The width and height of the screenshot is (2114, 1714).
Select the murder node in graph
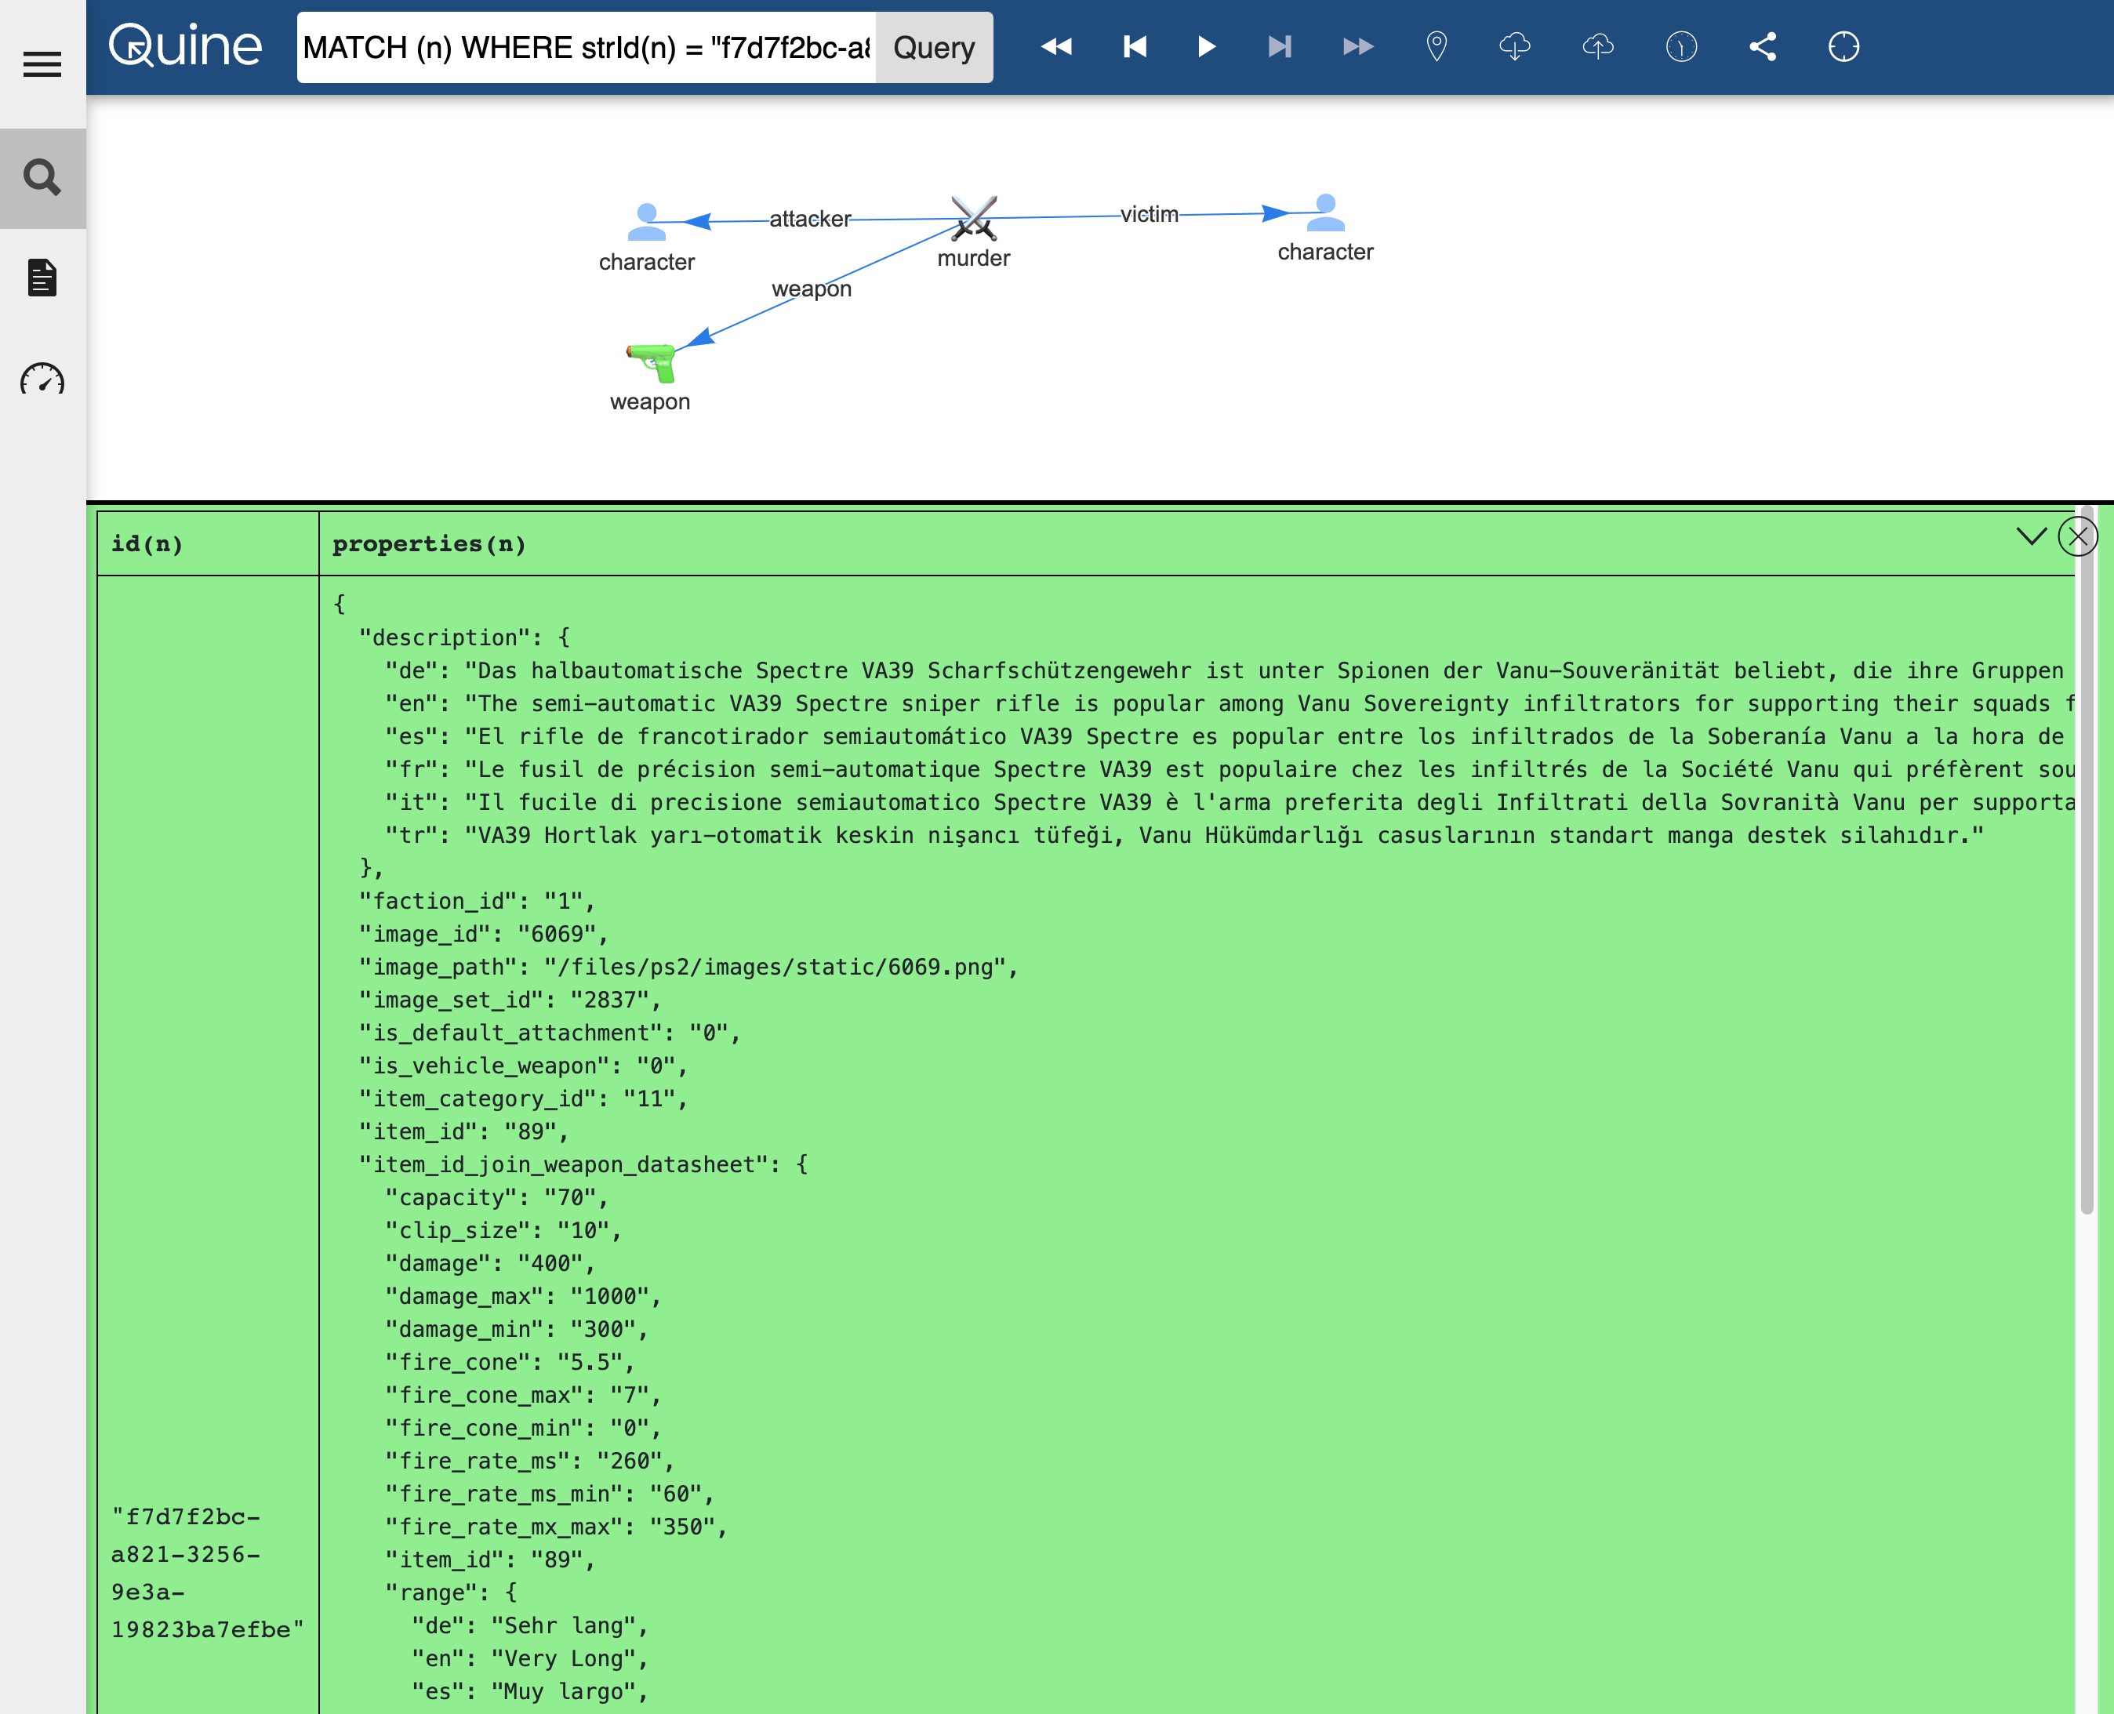point(974,218)
